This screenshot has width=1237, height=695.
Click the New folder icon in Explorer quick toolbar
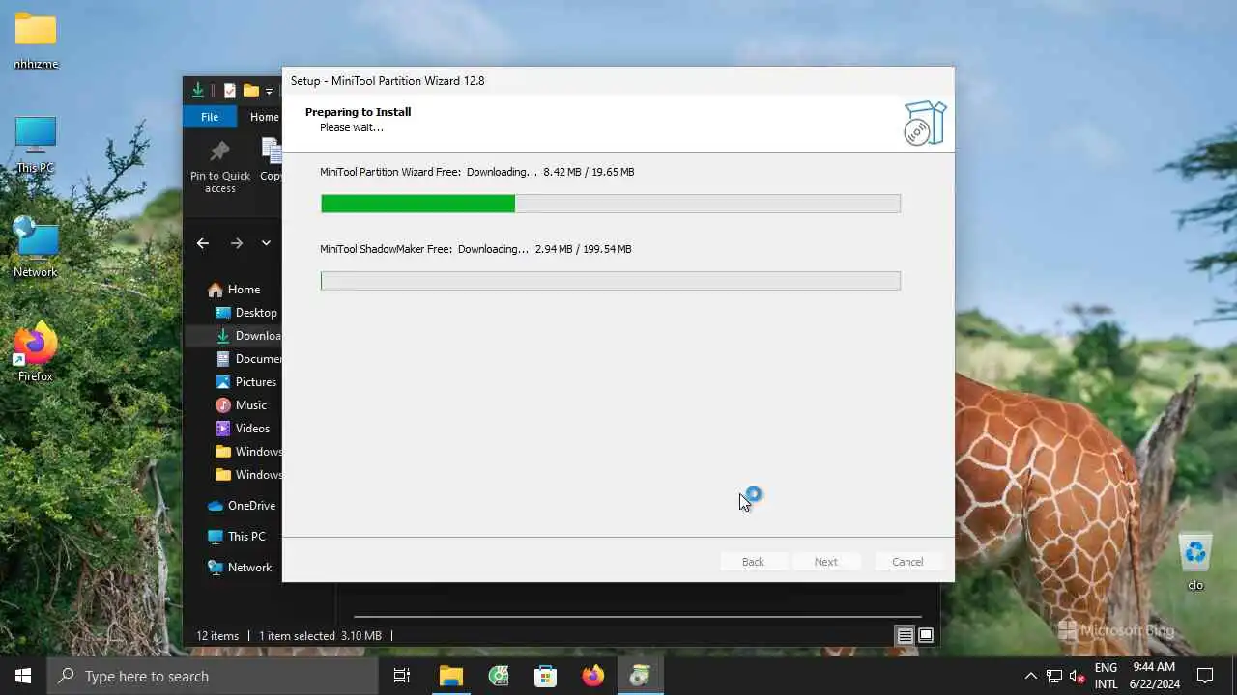tap(251, 91)
